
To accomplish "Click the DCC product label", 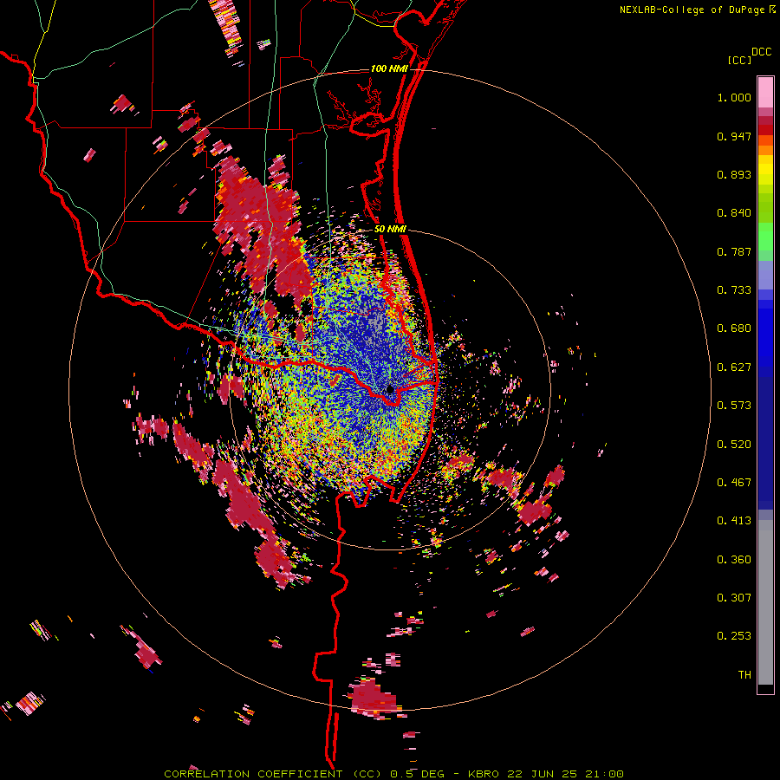I will (762, 52).
